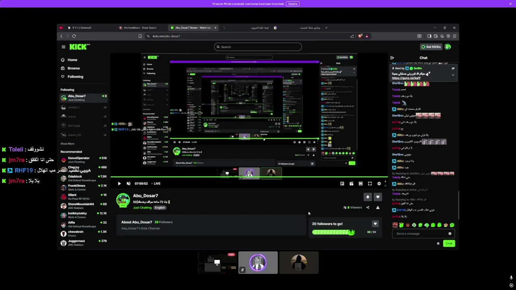Image resolution: width=516 pixels, height=290 pixels.
Task: Open Juggernaut recommended channel
Action: pyautogui.click(x=83, y=243)
